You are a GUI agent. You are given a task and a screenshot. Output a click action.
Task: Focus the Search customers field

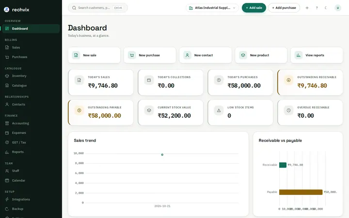[98, 8]
